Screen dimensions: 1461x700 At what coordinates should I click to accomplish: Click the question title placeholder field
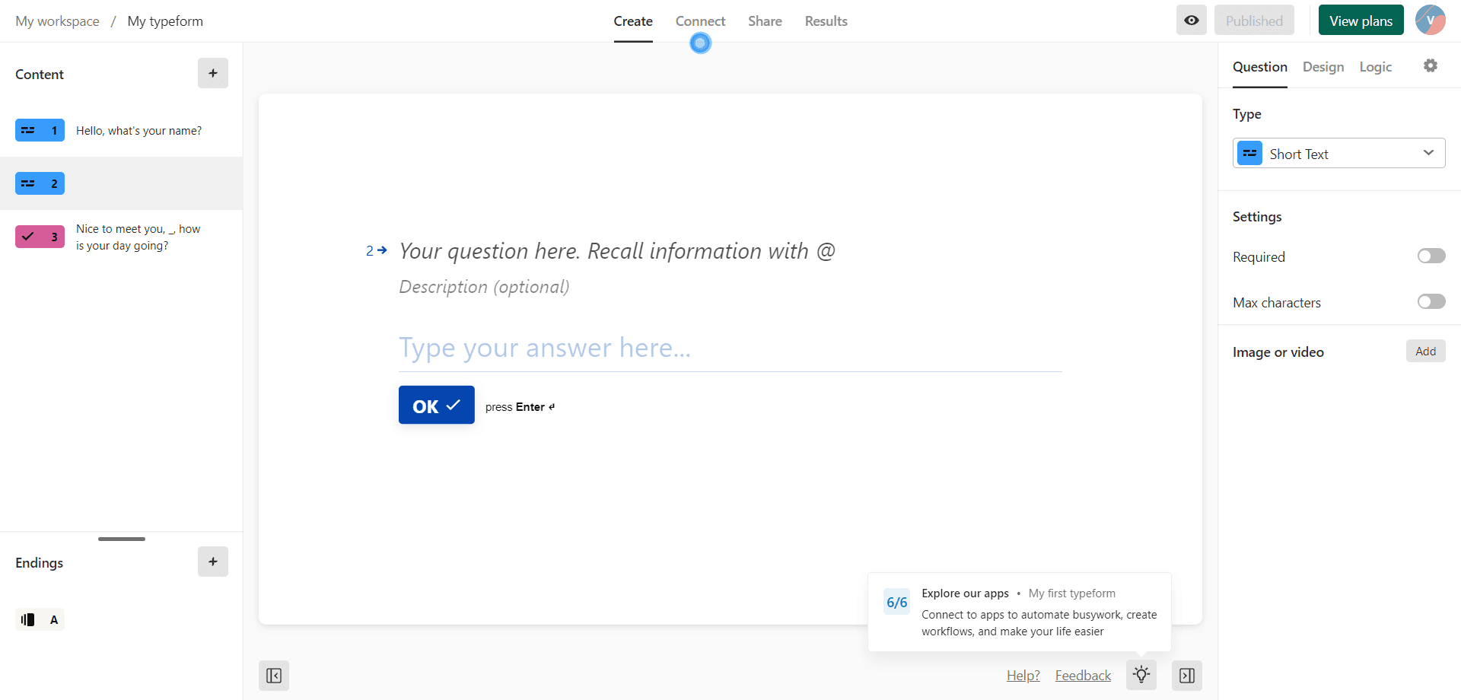(617, 251)
